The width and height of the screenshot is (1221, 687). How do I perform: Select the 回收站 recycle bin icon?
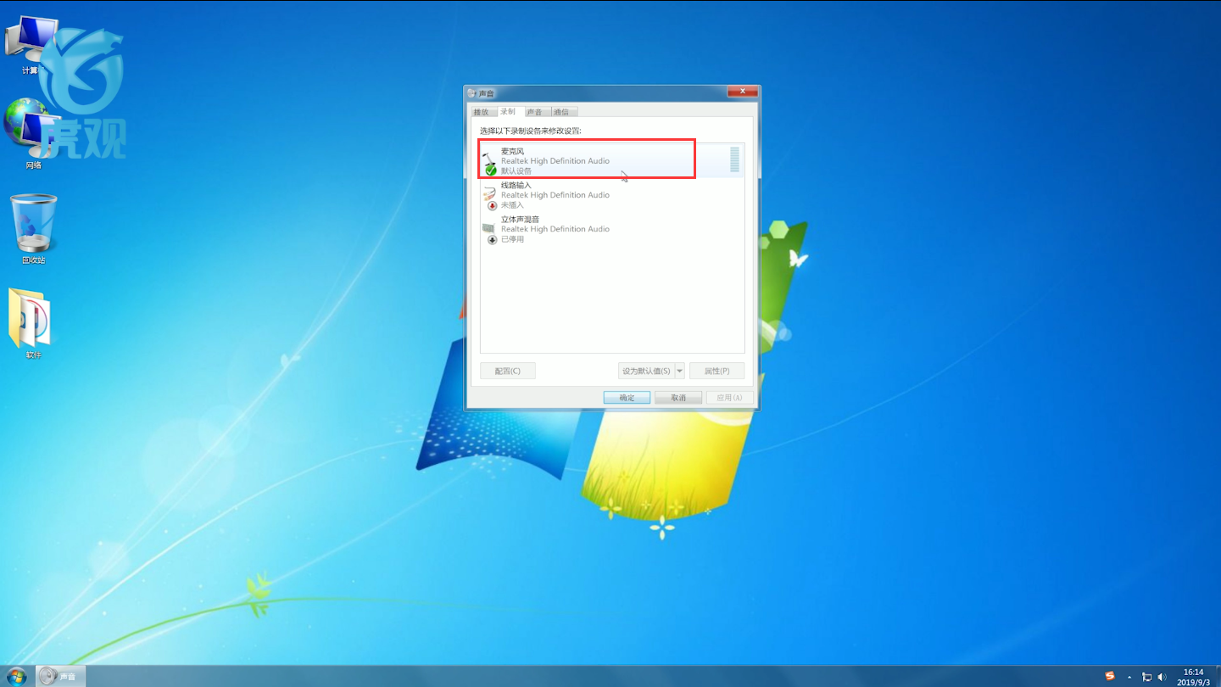tap(34, 229)
